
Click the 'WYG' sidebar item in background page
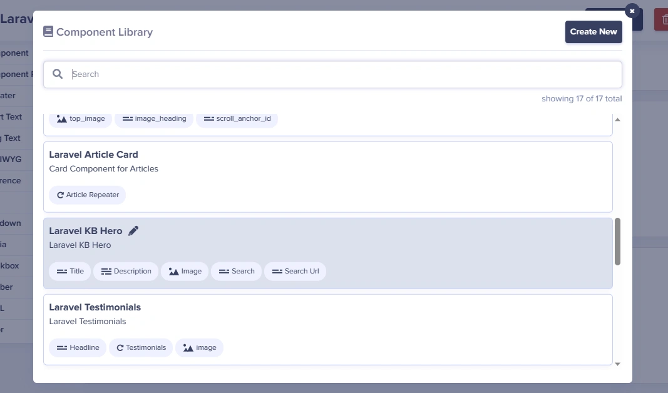click(11, 159)
